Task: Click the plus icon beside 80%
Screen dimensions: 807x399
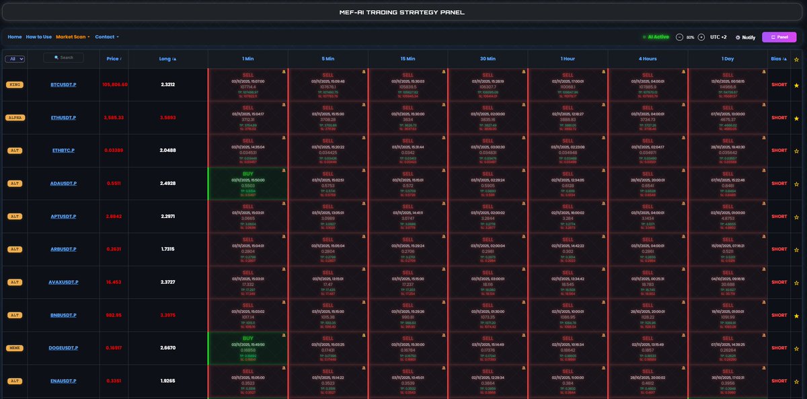Action: [701, 37]
